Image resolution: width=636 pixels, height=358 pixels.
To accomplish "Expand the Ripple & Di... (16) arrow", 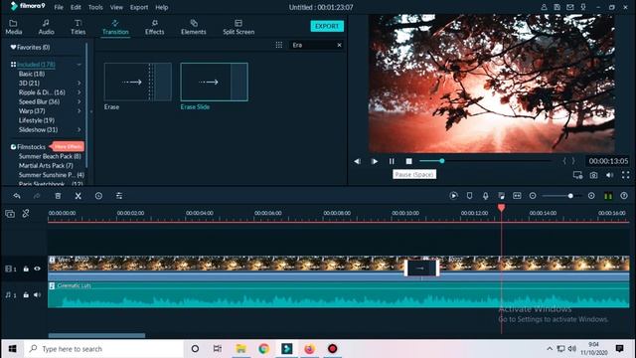I will [79, 92].
